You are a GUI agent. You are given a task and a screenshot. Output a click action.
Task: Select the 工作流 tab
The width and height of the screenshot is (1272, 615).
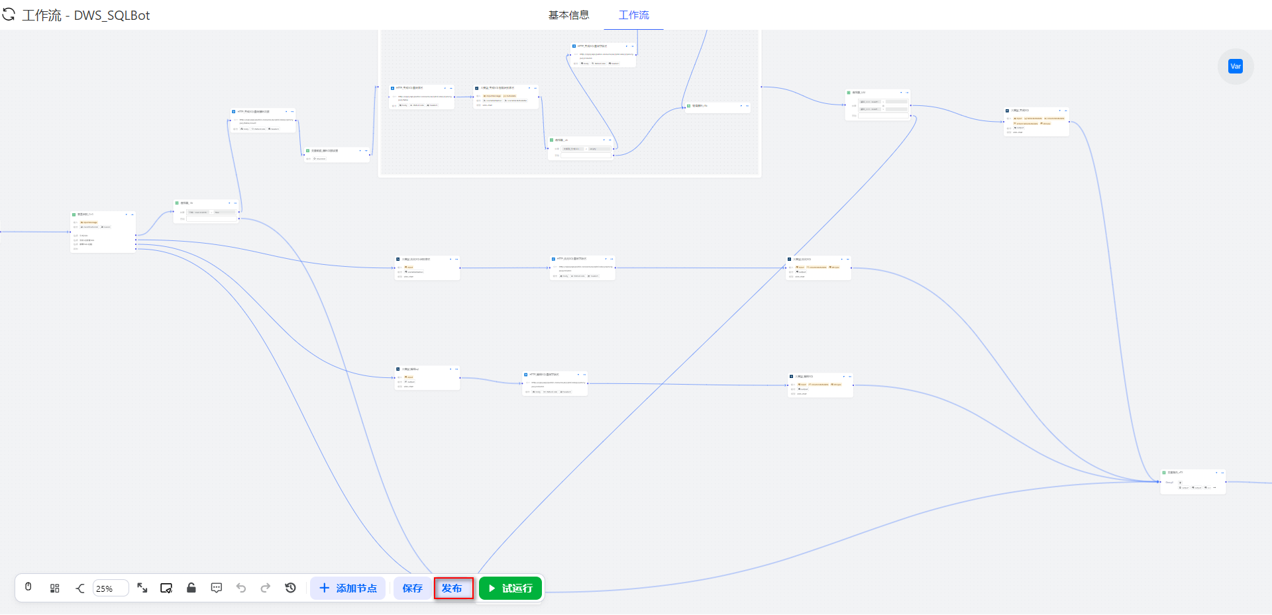(633, 15)
